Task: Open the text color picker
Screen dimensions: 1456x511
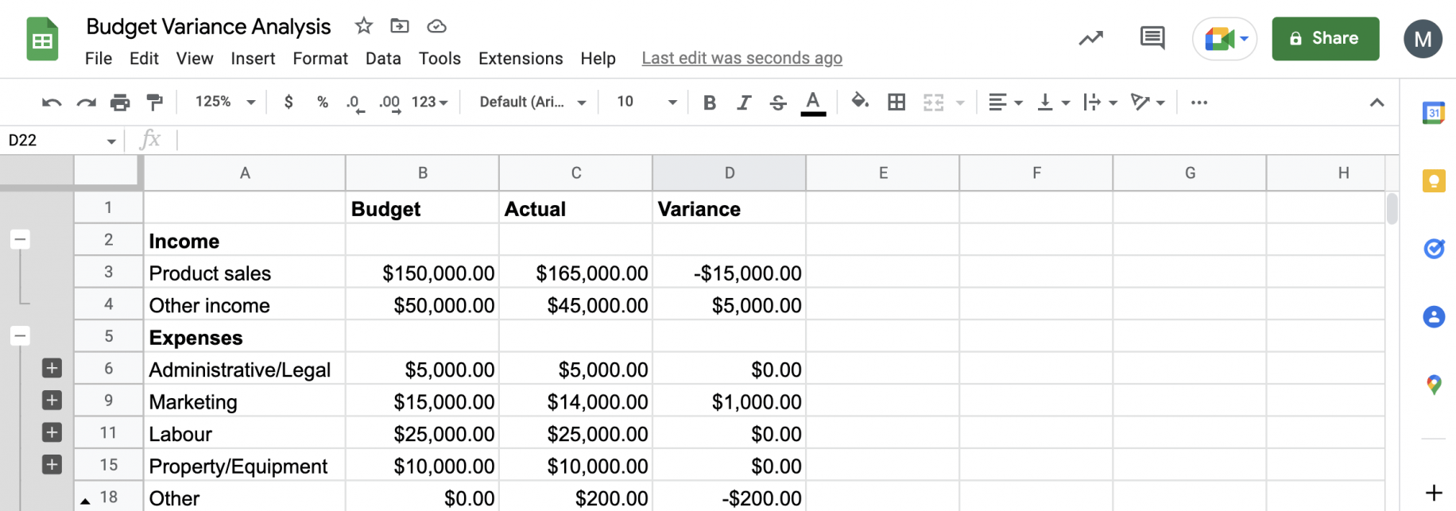Action: coord(813,103)
